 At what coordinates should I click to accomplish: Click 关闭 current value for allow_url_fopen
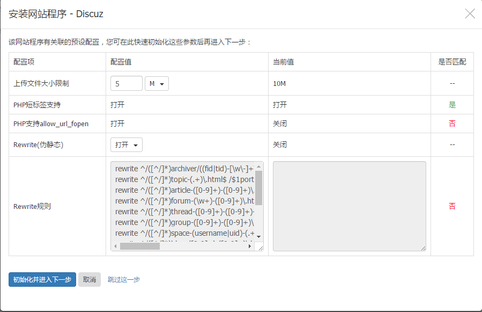pyautogui.click(x=280, y=124)
